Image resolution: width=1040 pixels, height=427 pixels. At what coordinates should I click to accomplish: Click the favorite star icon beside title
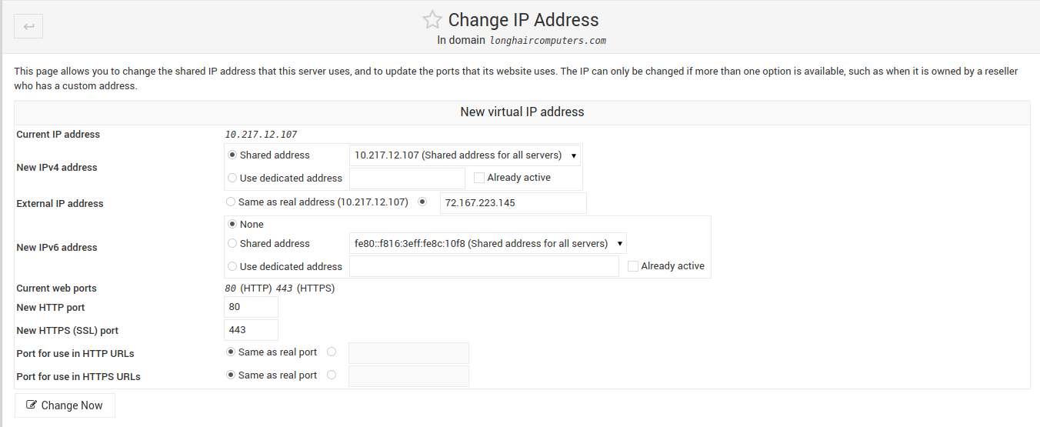point(432,20)
